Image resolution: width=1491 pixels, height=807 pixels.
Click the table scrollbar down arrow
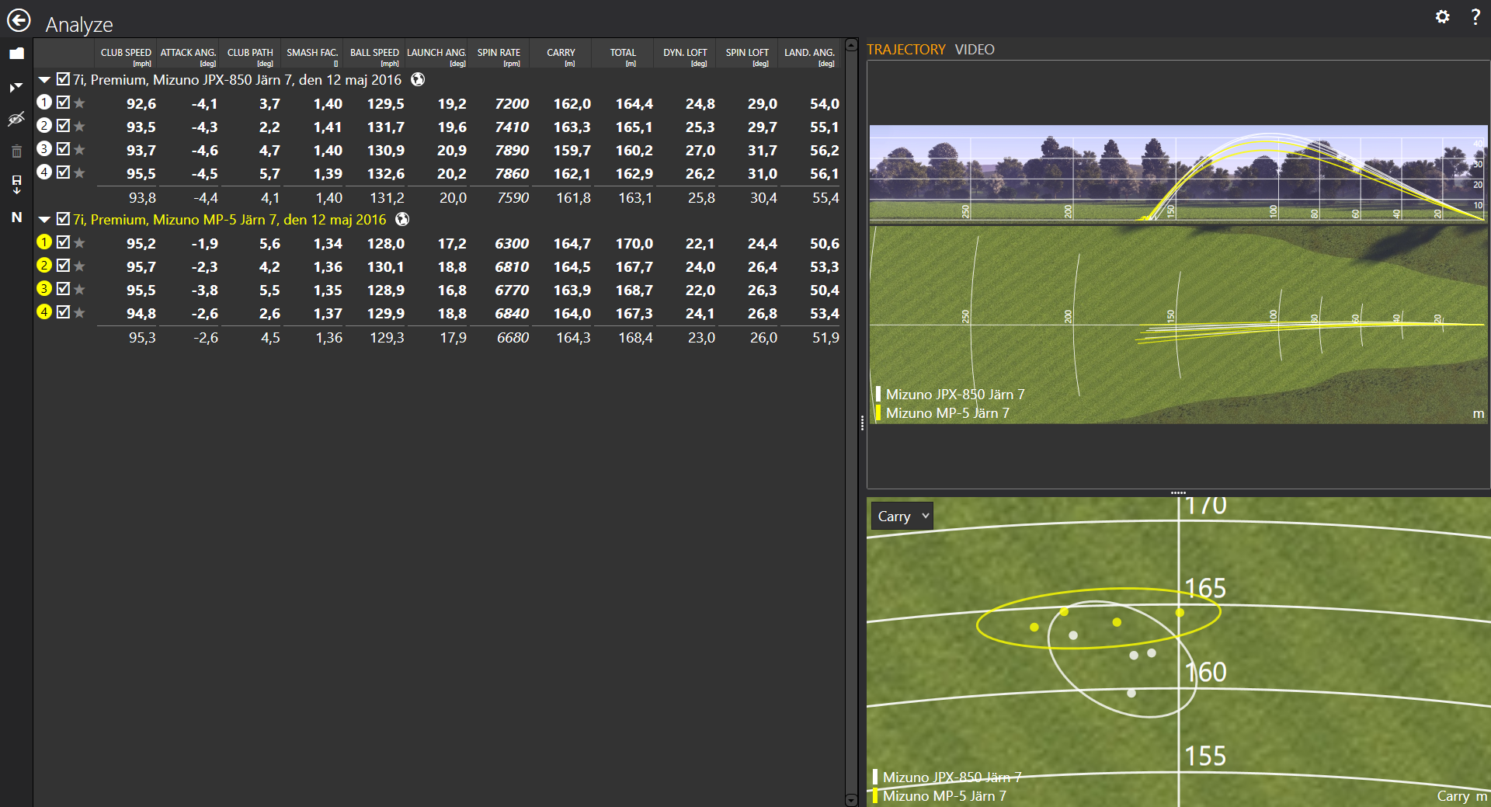851,800
